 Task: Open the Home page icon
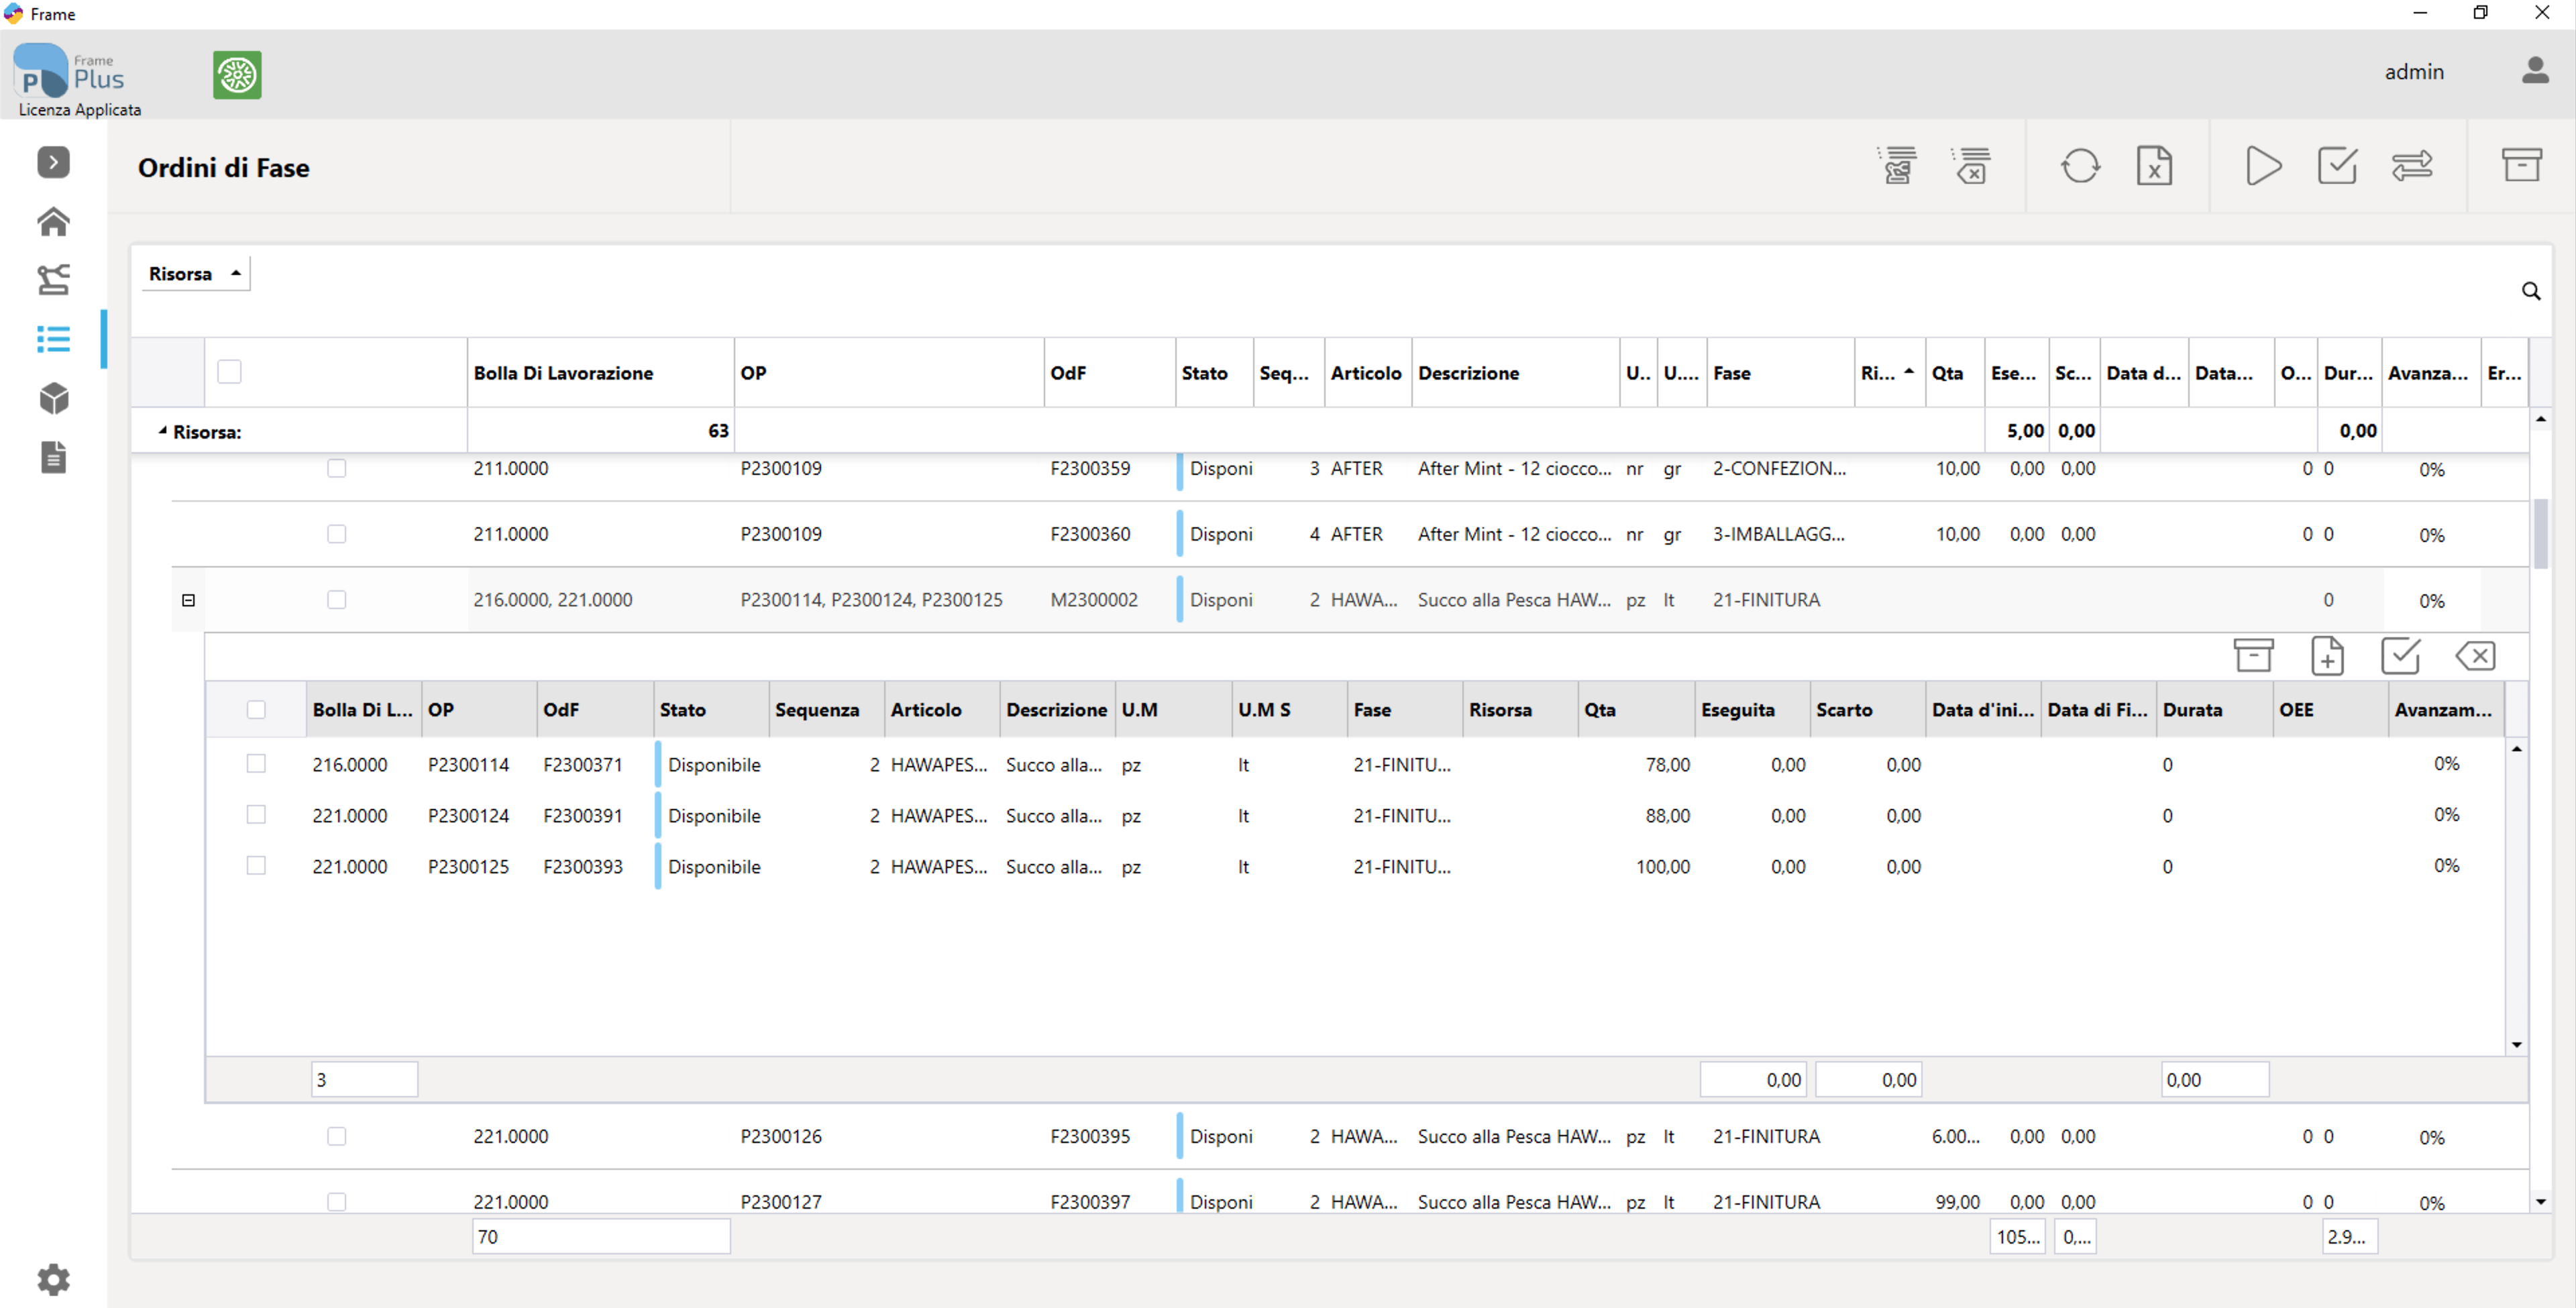tap(53, 221)
